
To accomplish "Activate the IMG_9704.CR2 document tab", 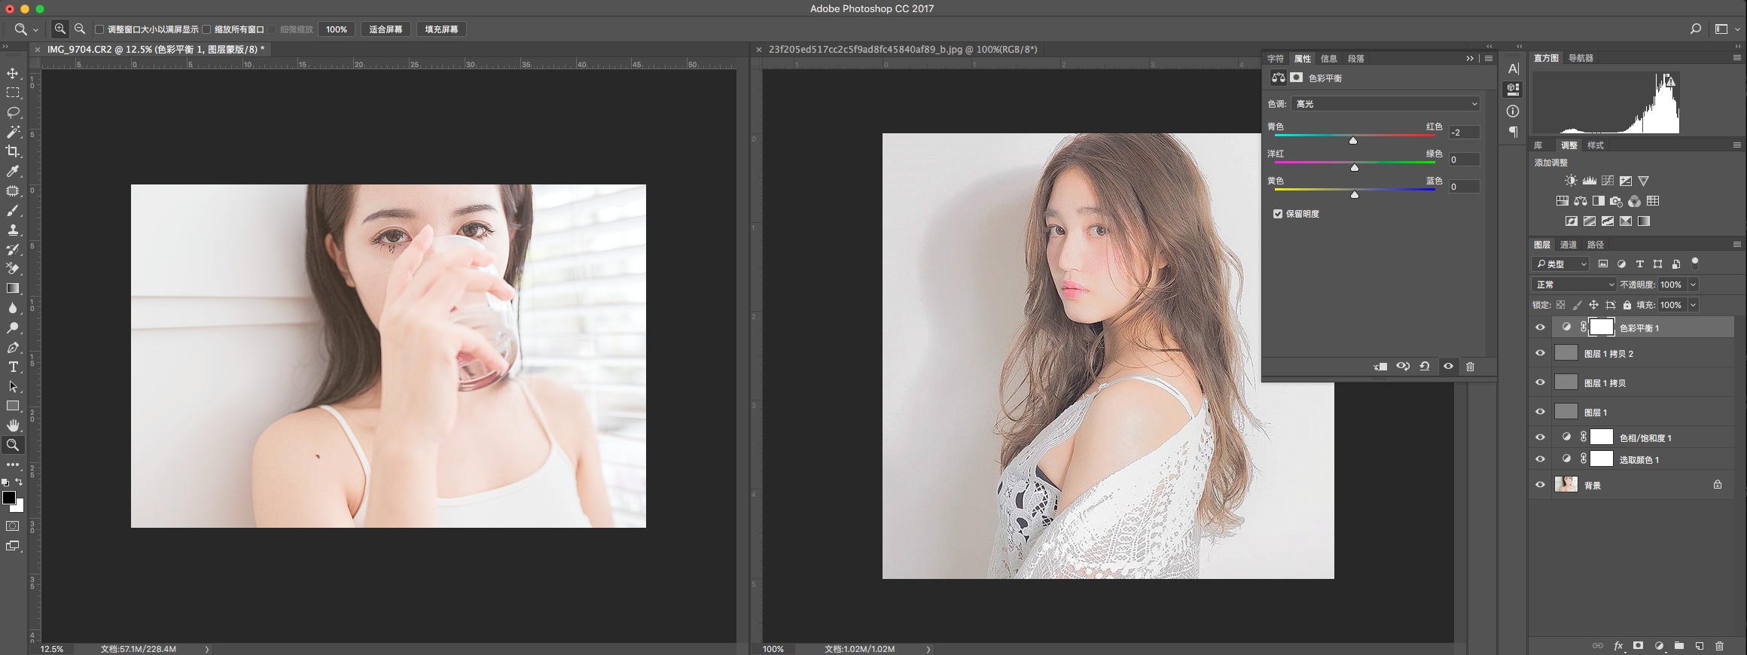I will [155, 49].
